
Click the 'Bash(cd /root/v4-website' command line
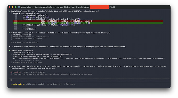tap(22, 51)
